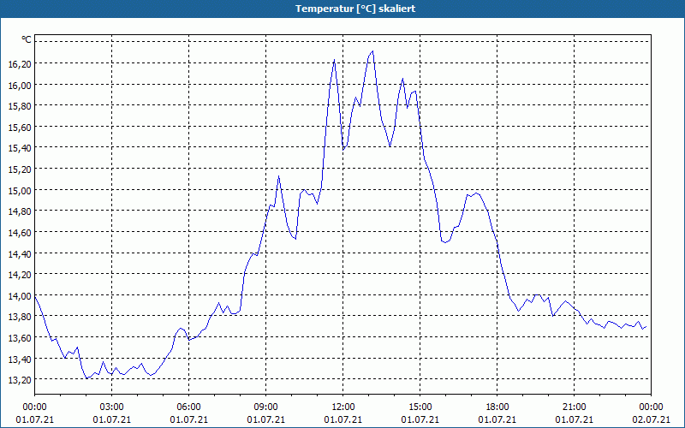The width and height of the screenshot is (685, 428).
Task: Click the curve's lowest point near 02:00
Action: click(87, 377)
